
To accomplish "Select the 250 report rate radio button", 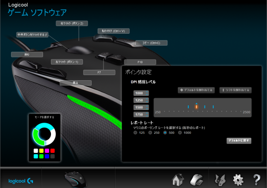I will pyautogui.click(x=150, y=132).
